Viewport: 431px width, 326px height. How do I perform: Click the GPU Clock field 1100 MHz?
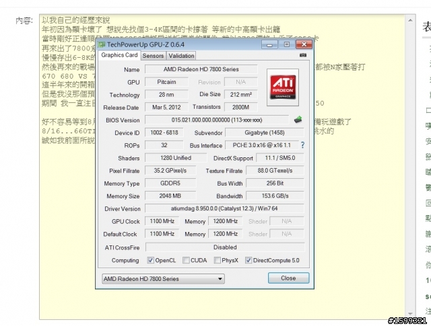tap(162, 221)
